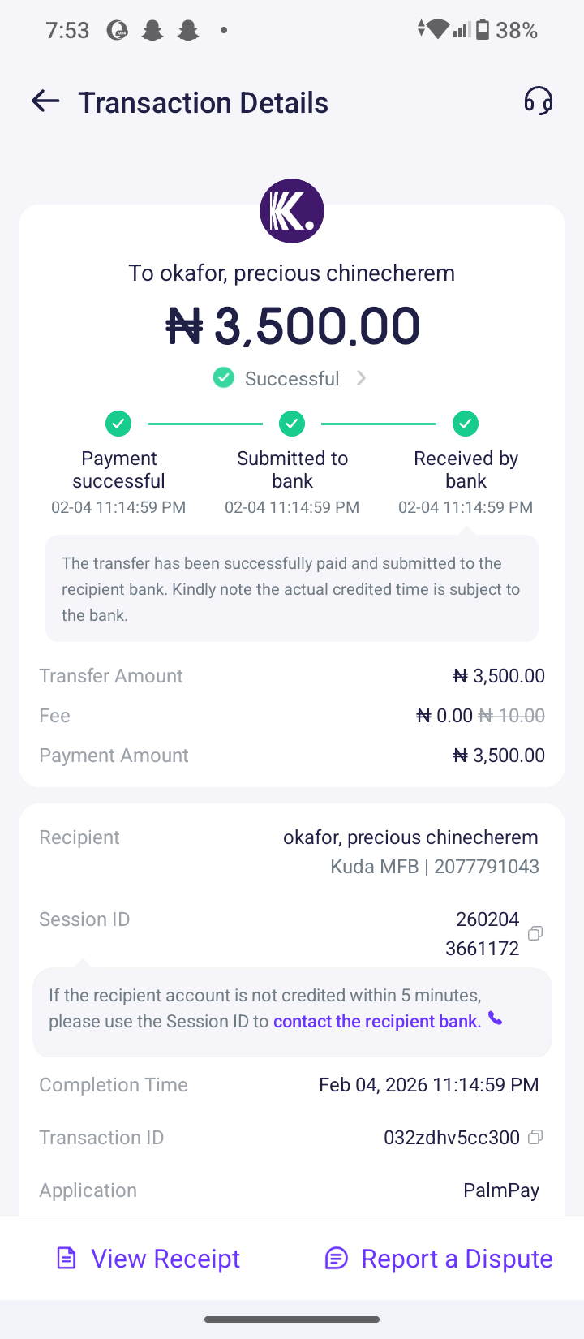Viewport: 584px width, 1339px height.
Task: Tap the View Receipt document icon
Action: pos(67,1259)
